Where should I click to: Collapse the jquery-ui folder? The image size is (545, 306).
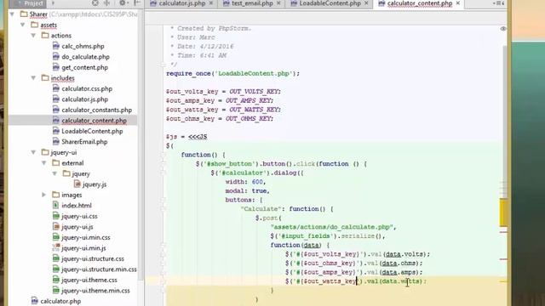(x=33, y=152)
